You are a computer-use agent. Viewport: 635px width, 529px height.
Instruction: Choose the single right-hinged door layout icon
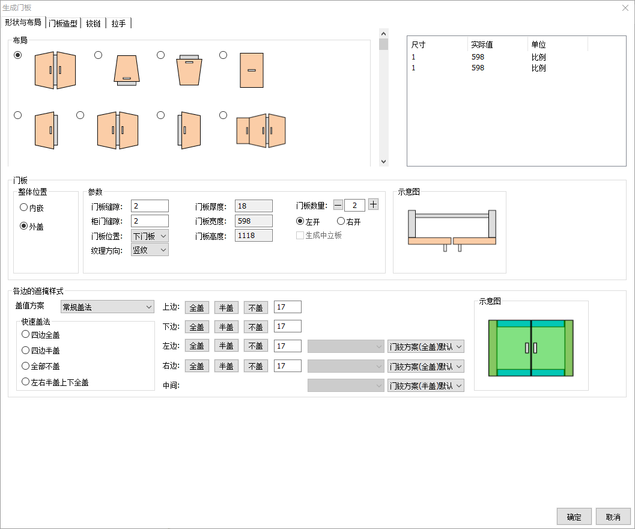tap(189, 130)
